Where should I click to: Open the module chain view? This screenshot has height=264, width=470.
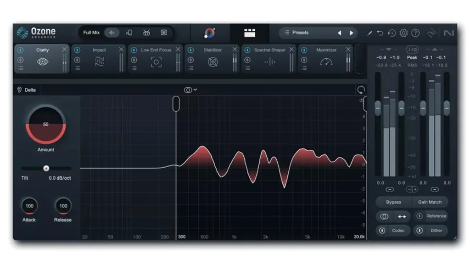[x=250, y=33]
